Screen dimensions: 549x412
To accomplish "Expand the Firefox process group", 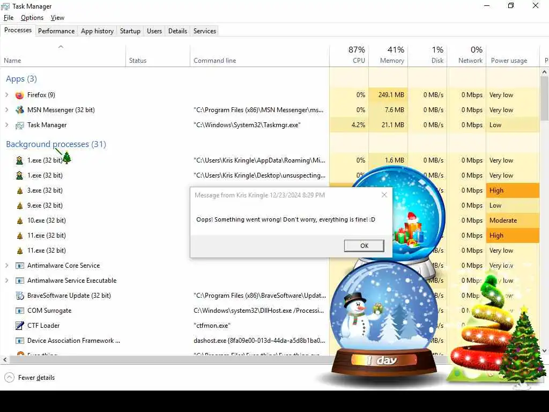I will tap(6, 95).
